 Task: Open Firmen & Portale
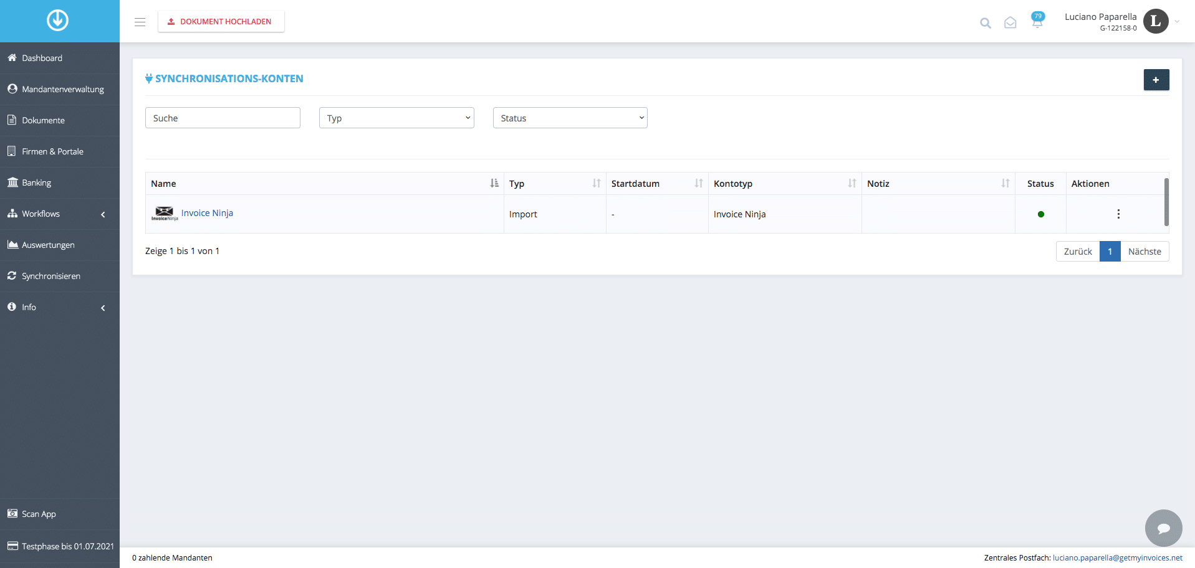tap(59, 151)
